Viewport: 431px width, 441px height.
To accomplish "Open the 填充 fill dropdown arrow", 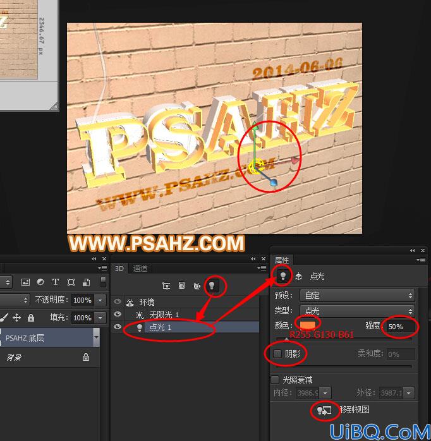I will [x=100, y=318].
